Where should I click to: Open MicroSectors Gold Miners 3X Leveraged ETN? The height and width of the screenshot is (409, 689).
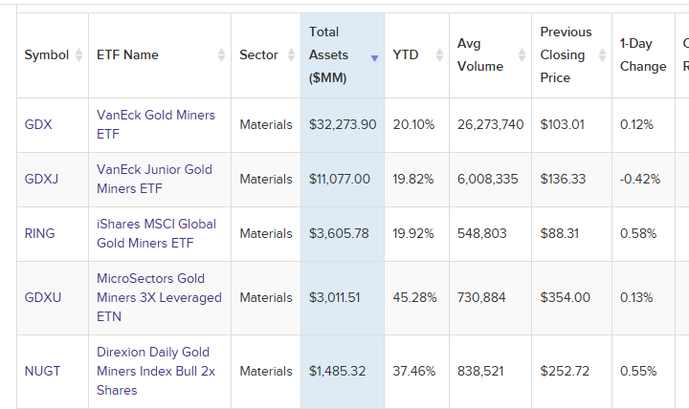click(x=158, y=297)
